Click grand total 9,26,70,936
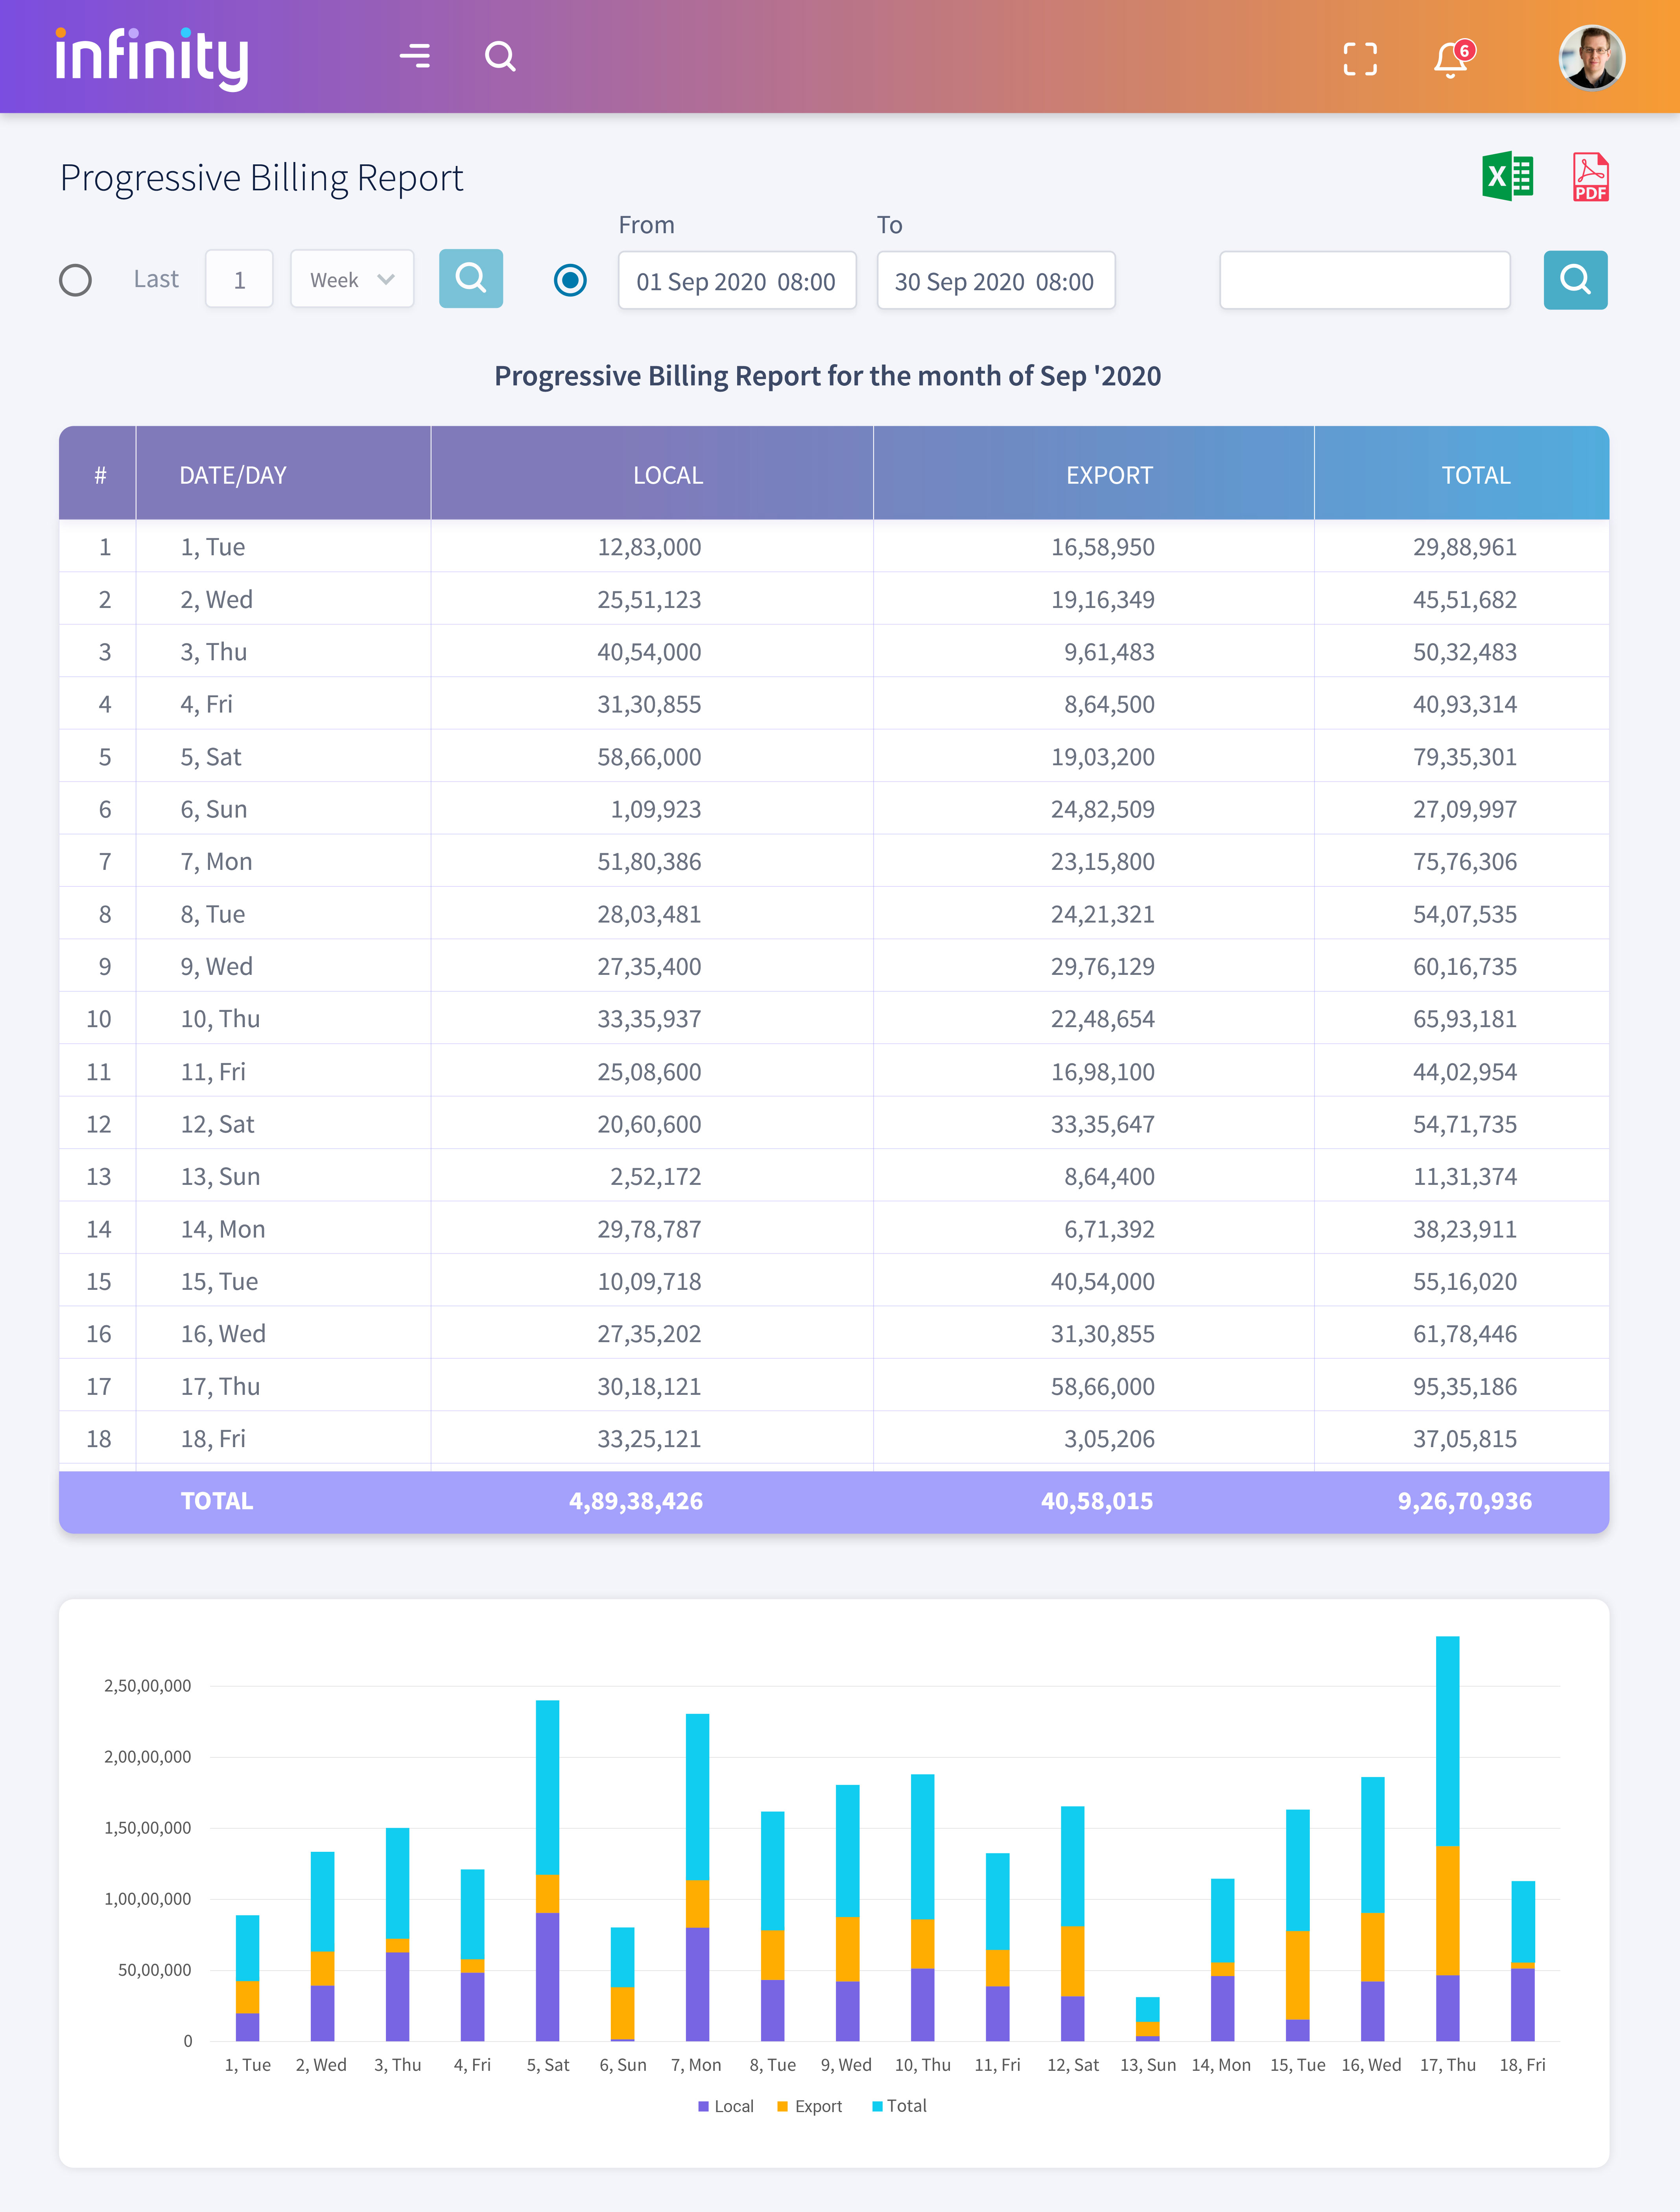 tap(1464, 1501)
